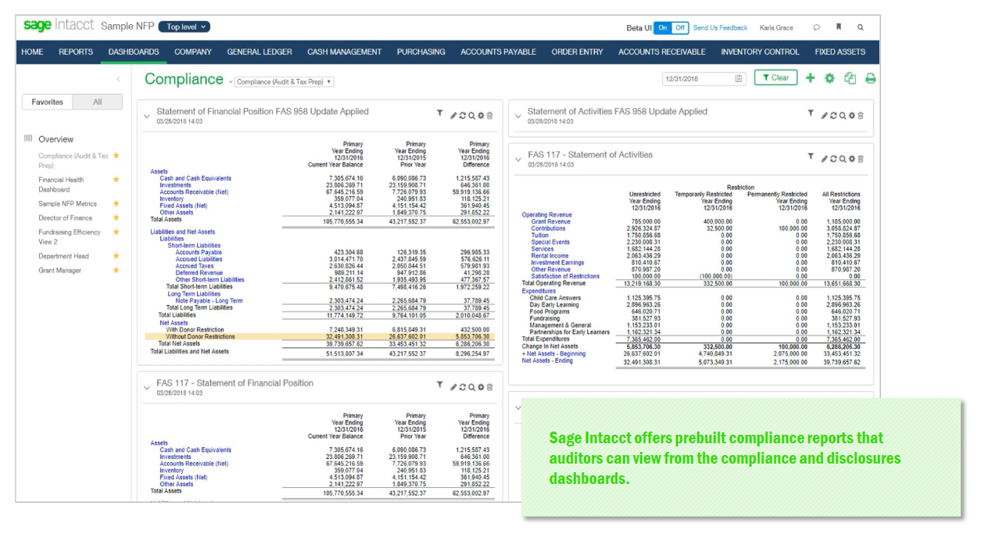Add a new dashboard component with plus icon

pyautogui.click(x=810, y=78)
